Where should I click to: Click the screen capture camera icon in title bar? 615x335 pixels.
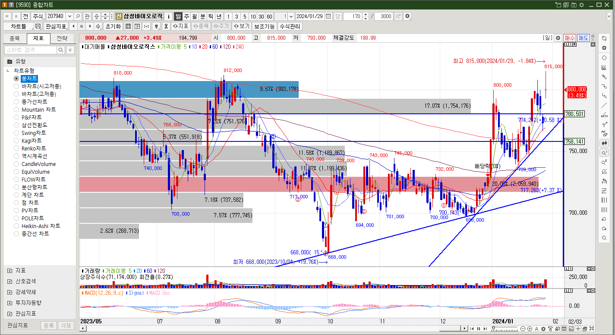pos(574,5)
